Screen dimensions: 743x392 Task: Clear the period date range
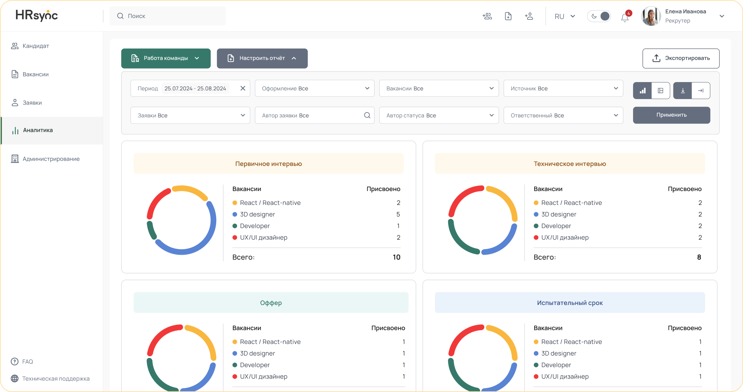point(243,88)
